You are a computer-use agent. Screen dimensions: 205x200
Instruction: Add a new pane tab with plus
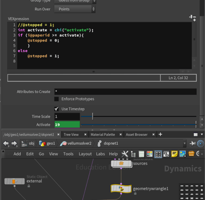coord(160,134)
